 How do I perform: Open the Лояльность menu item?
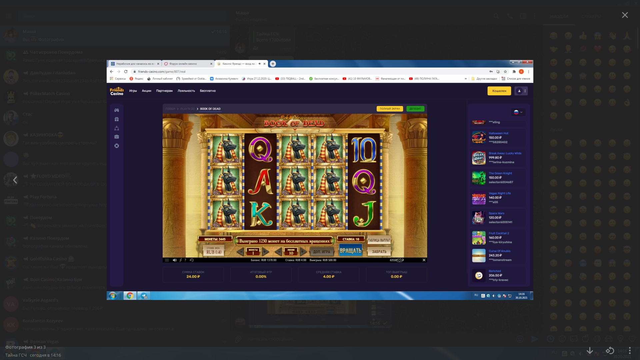pos(186,91)
